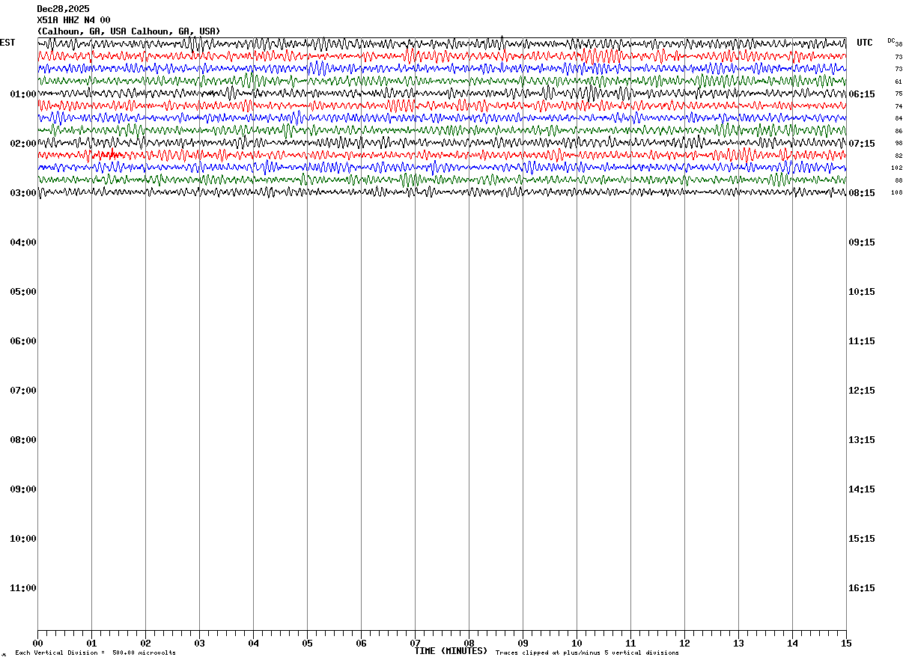906x663 pixels.
Task: Click the black seismic trace at 03:00 EST
Action: coord(442,192)
